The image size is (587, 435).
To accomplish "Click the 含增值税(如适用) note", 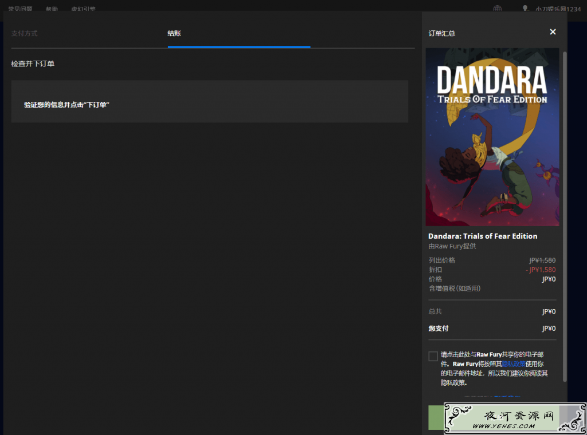I will point(455,288).
